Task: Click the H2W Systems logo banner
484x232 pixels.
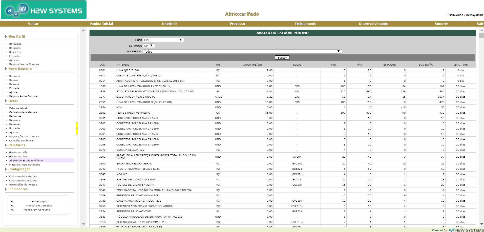Action: tap(44, 10)
